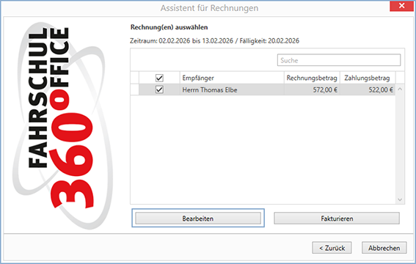Sort by the Rechnungsbetrag column header
This screenshot has height=264, width=416.
[312, 78]
